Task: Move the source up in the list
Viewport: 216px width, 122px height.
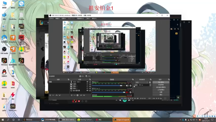Action: click(x=81, y=95)
